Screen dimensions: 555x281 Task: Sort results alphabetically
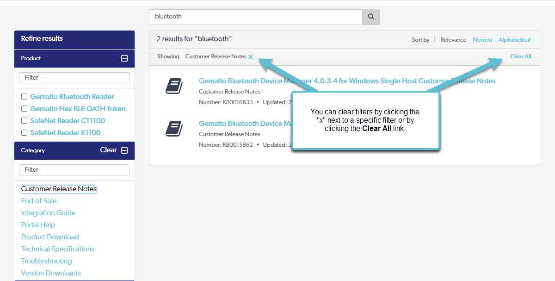click(x=514, y=39)
